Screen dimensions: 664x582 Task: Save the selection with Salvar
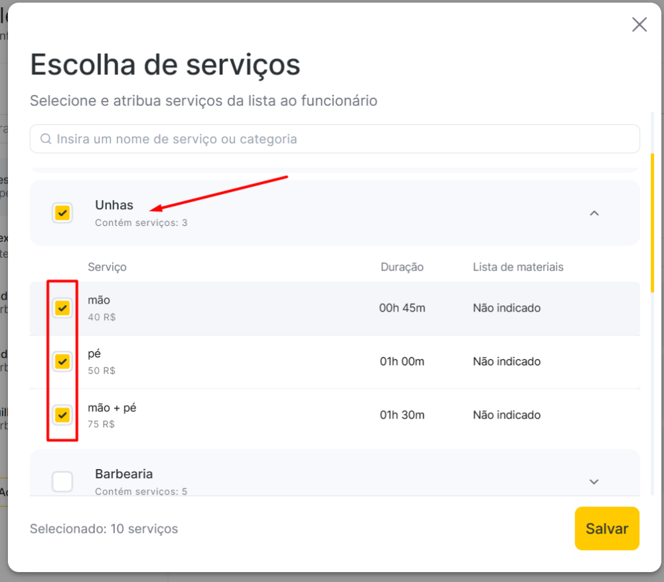tap(607, 529)
